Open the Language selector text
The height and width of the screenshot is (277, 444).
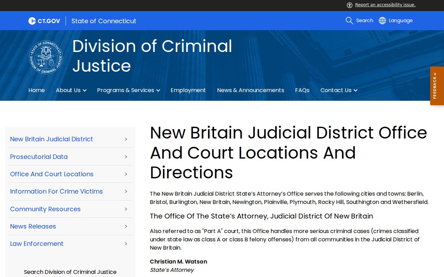tap(401, 20)
